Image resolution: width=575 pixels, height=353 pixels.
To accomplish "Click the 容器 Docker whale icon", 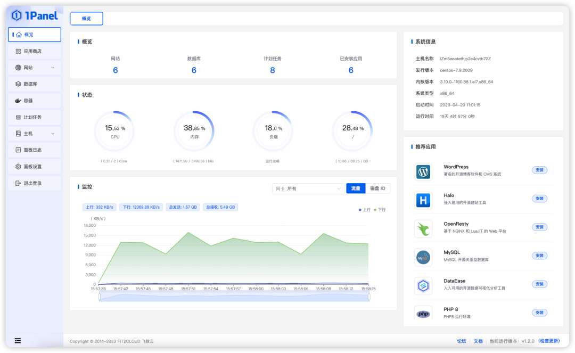I will tap(18, 101).
